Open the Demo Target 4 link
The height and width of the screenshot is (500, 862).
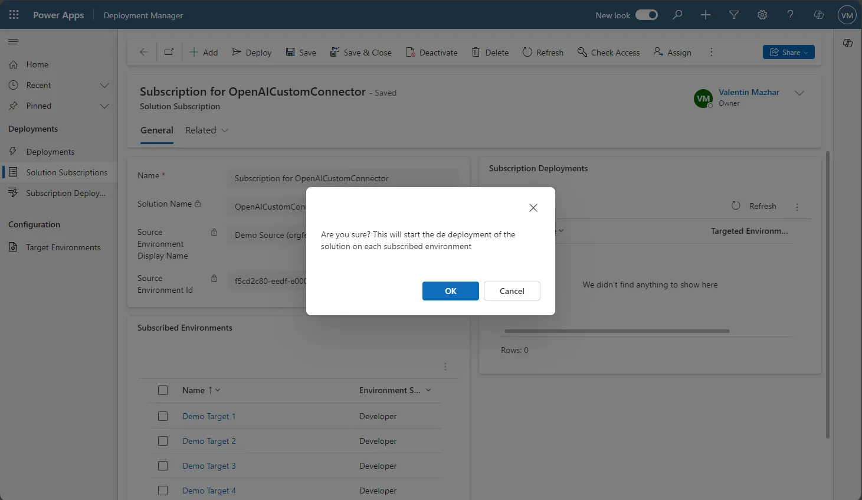point(209,491)
